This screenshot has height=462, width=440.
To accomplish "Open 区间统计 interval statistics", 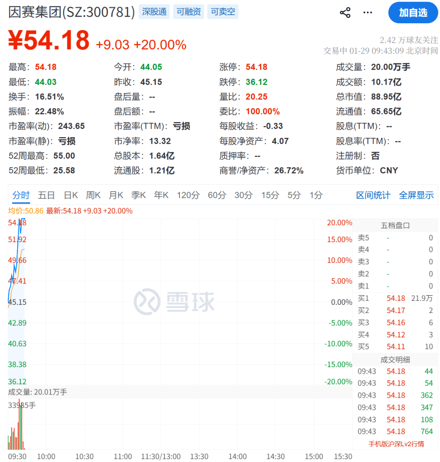I will 373,195.
